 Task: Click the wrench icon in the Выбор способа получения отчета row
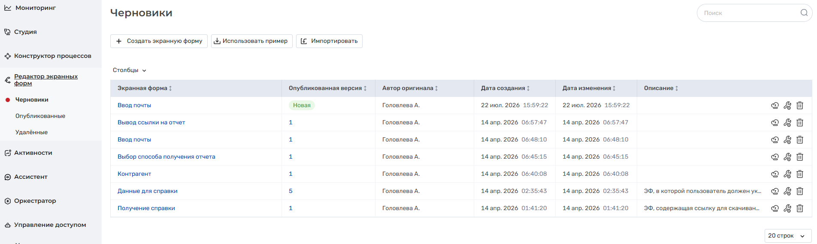click(787, 157)
